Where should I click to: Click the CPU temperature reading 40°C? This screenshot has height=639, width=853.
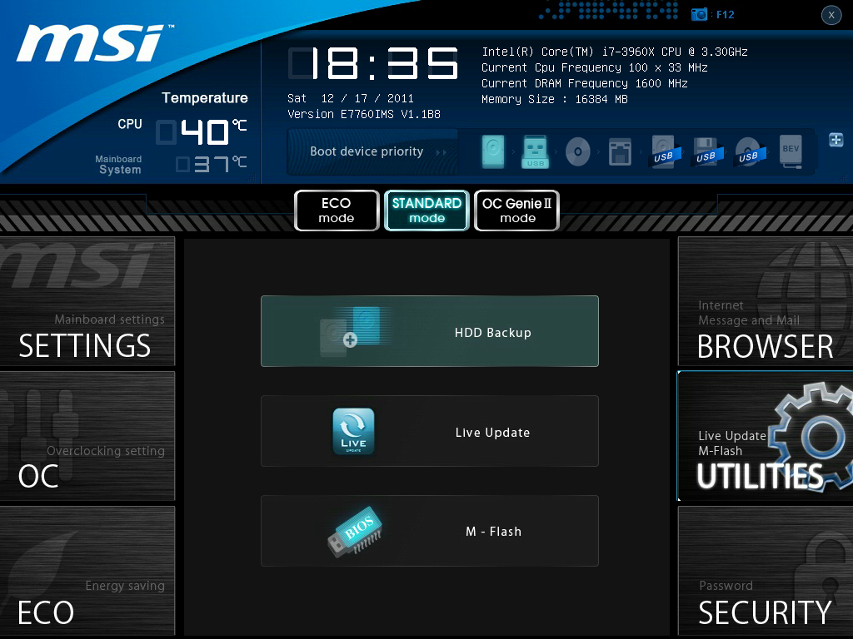pyautogui.click(x=202, y=132)
